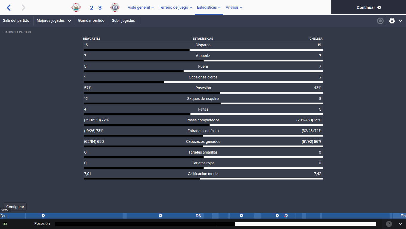Click Chelsea's 19 shots value
The width and height of the screenshot is (406, 229).
coord(319,45)
